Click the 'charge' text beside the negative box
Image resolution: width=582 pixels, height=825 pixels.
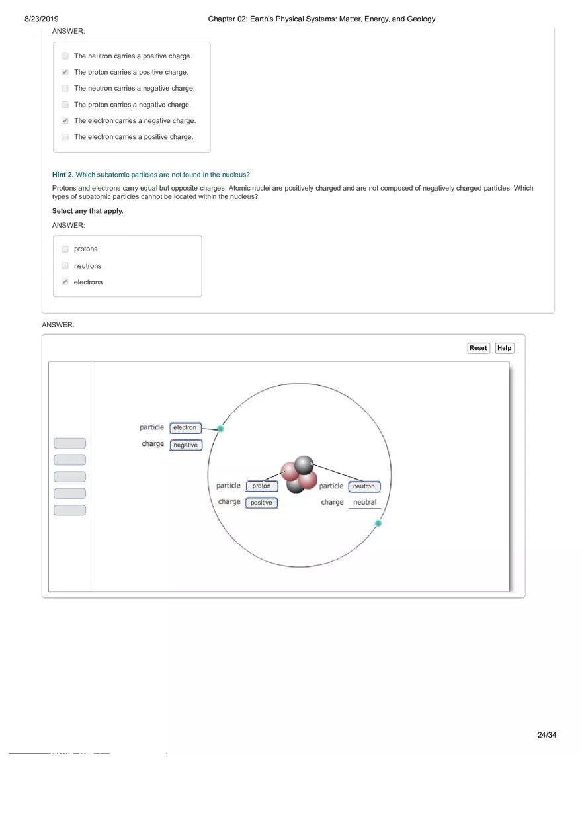coord(153,444)
